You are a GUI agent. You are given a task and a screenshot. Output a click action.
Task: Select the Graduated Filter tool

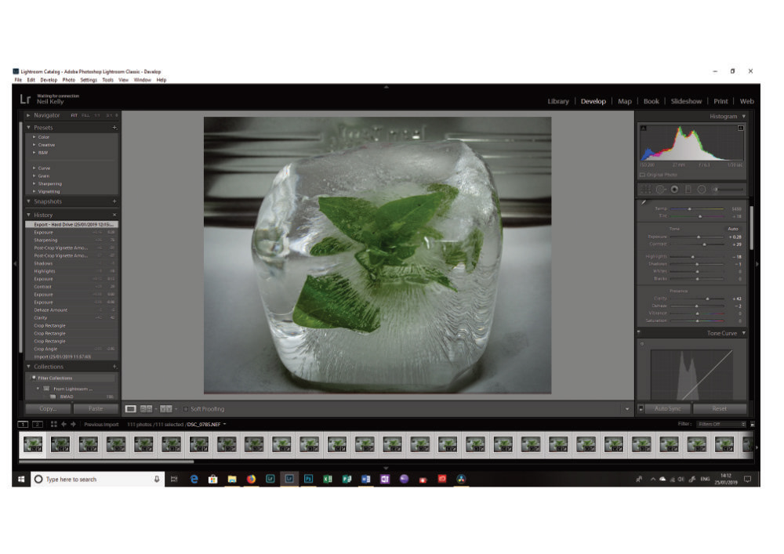point(688,190)
